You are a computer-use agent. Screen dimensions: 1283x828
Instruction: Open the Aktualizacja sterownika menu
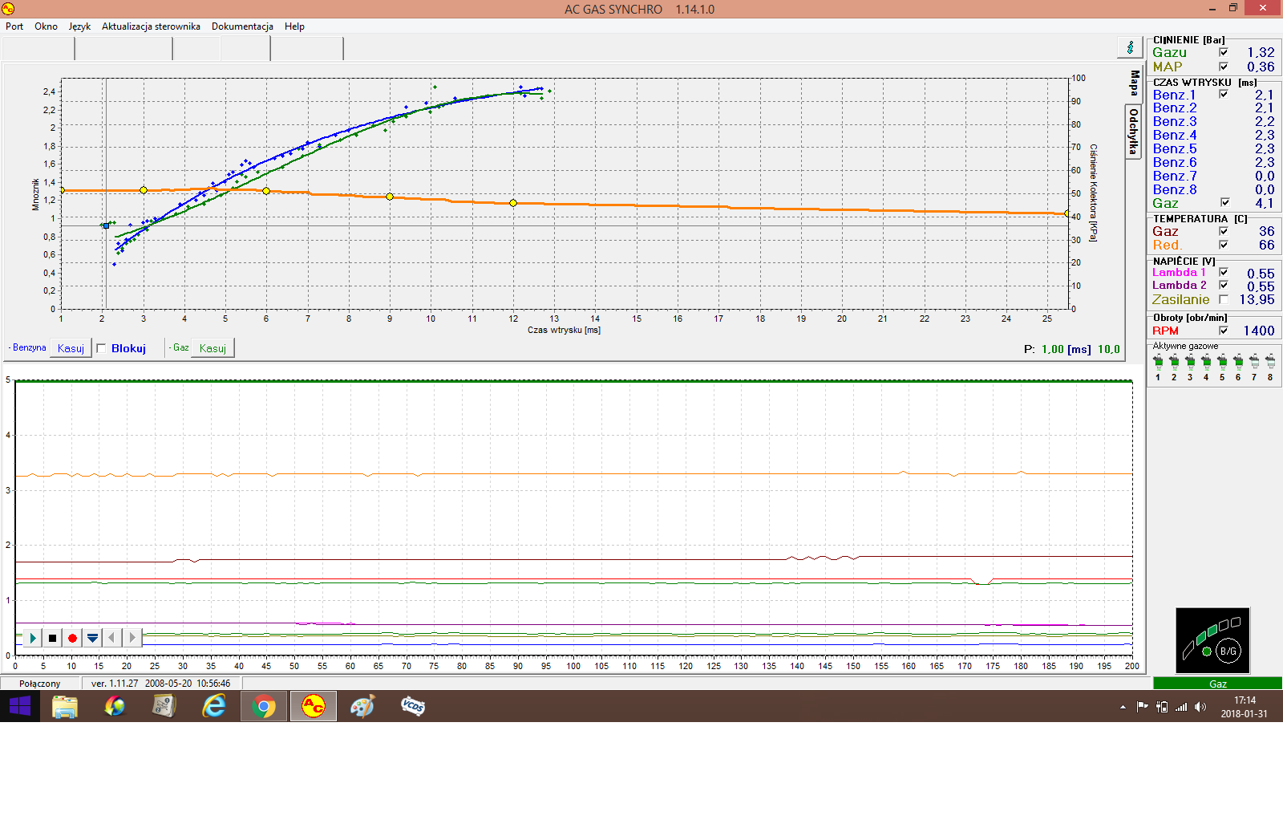pos(151,26)
